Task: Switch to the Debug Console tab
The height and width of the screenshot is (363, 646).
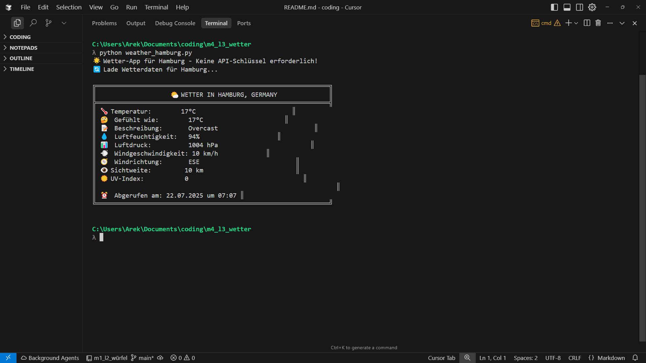Action: [175, 23]
